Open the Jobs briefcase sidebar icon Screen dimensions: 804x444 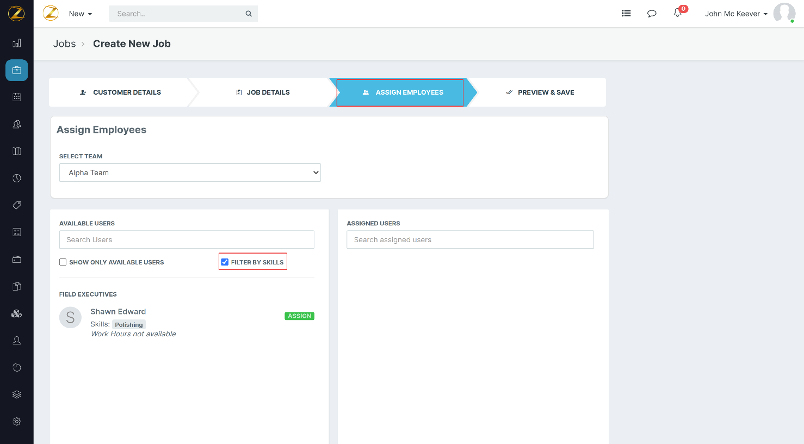[17, 70]
